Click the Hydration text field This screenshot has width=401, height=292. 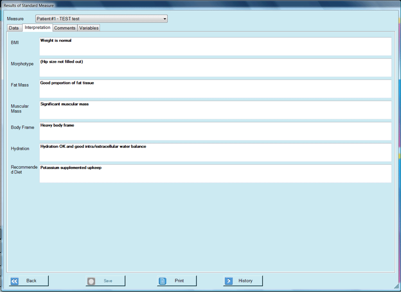coord(215,152)
